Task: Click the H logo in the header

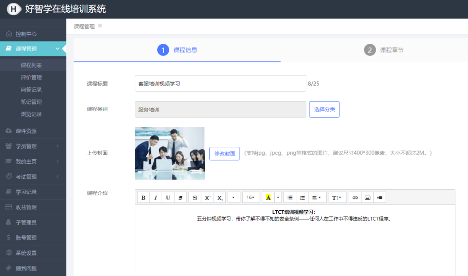Action: click(x=14, y=9)
